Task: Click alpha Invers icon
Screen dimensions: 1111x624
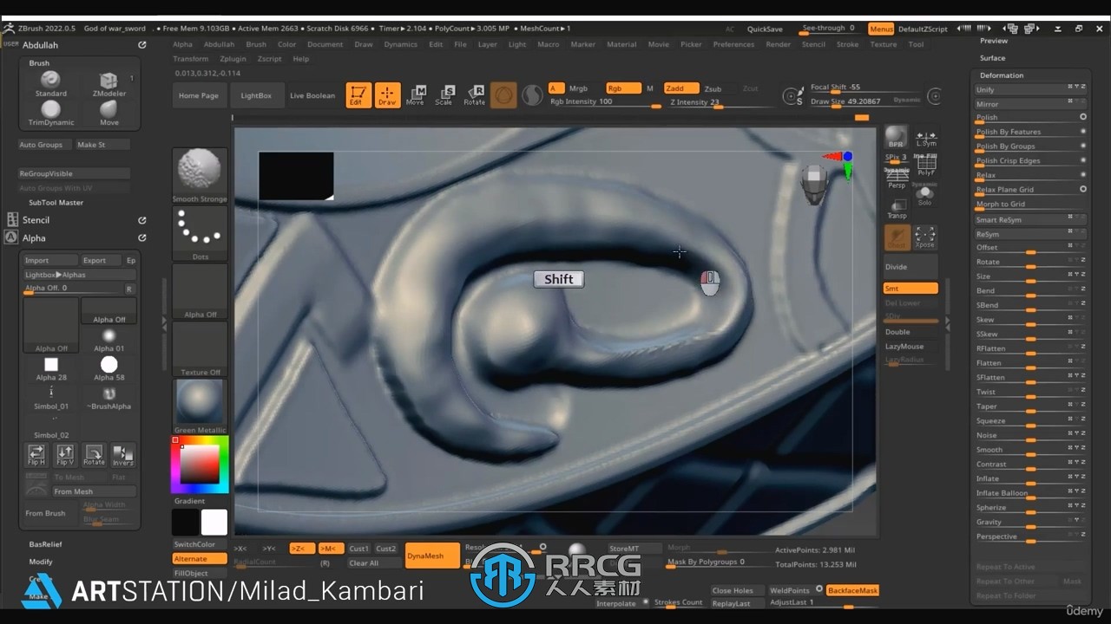Action: pyautogui.click(x=123, y=455)
